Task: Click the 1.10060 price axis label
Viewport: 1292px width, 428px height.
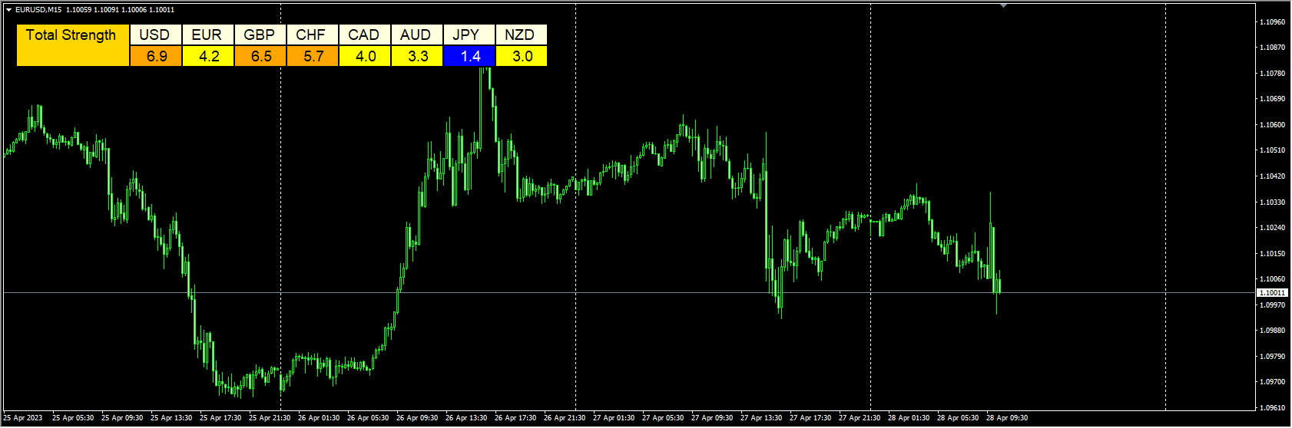Action: point(1273,279)
